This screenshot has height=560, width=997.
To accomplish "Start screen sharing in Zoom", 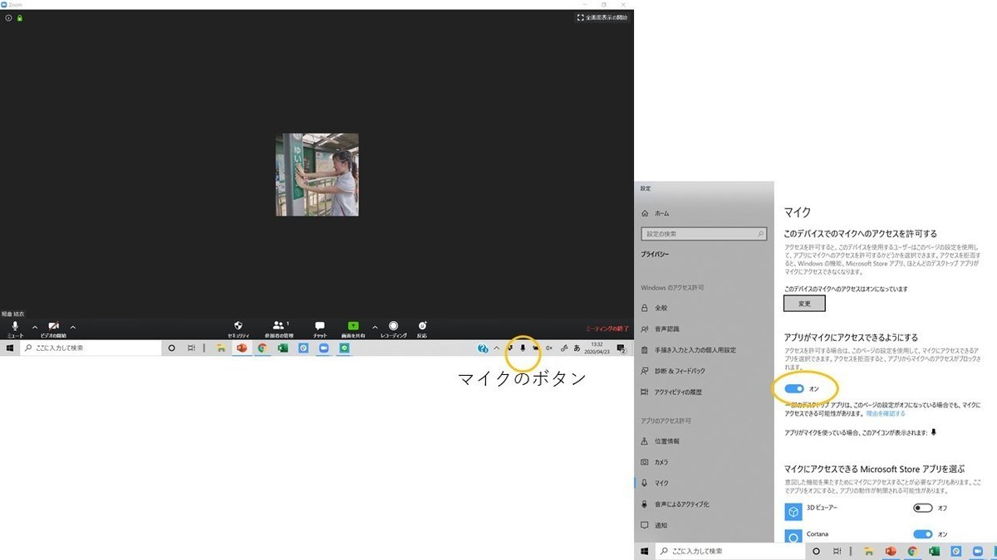I will click(352, 326).
